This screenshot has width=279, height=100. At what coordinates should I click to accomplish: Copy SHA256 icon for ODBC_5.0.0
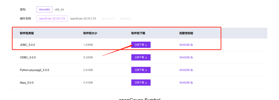tap(192, 58)
